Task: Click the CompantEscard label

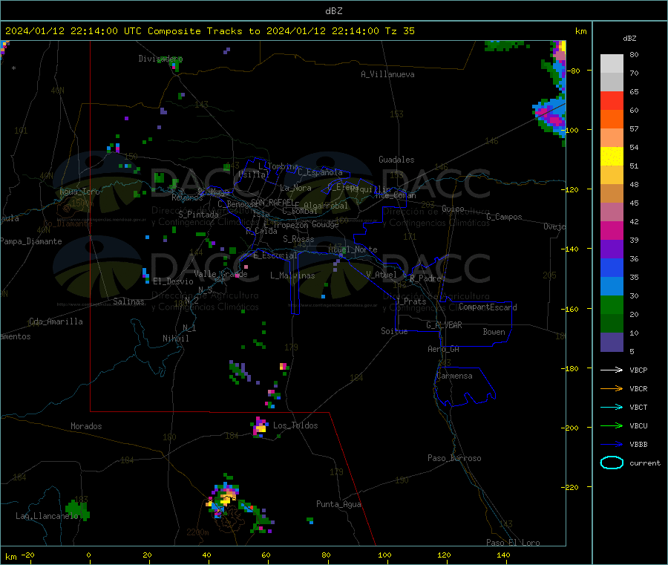Action: 488,307
